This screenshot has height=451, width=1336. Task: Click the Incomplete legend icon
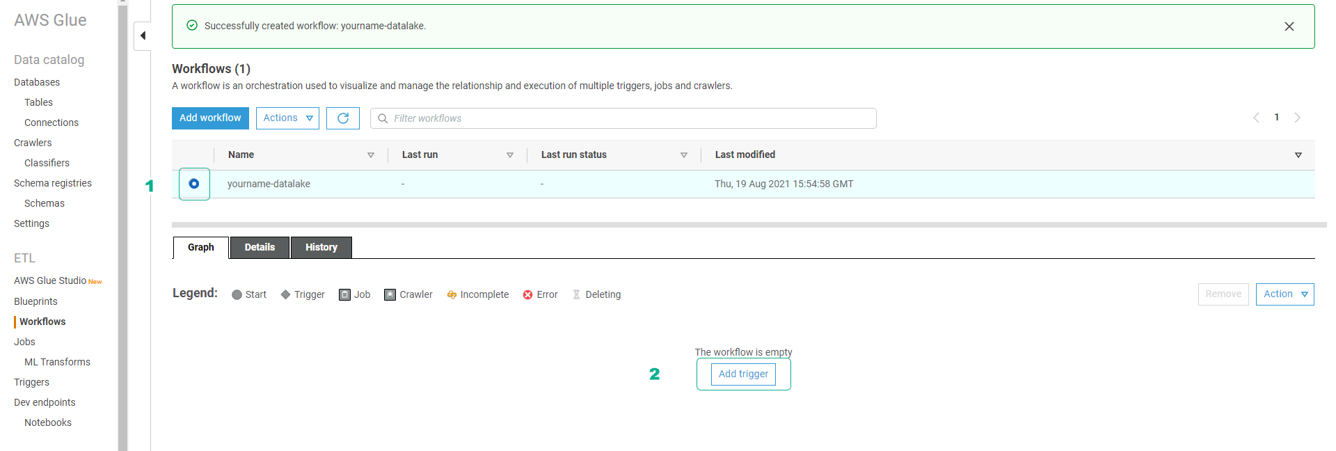(452, 295)
